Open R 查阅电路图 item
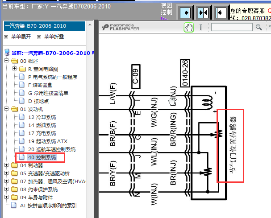The width and height of the screenshot is (271, 218). 43,69
